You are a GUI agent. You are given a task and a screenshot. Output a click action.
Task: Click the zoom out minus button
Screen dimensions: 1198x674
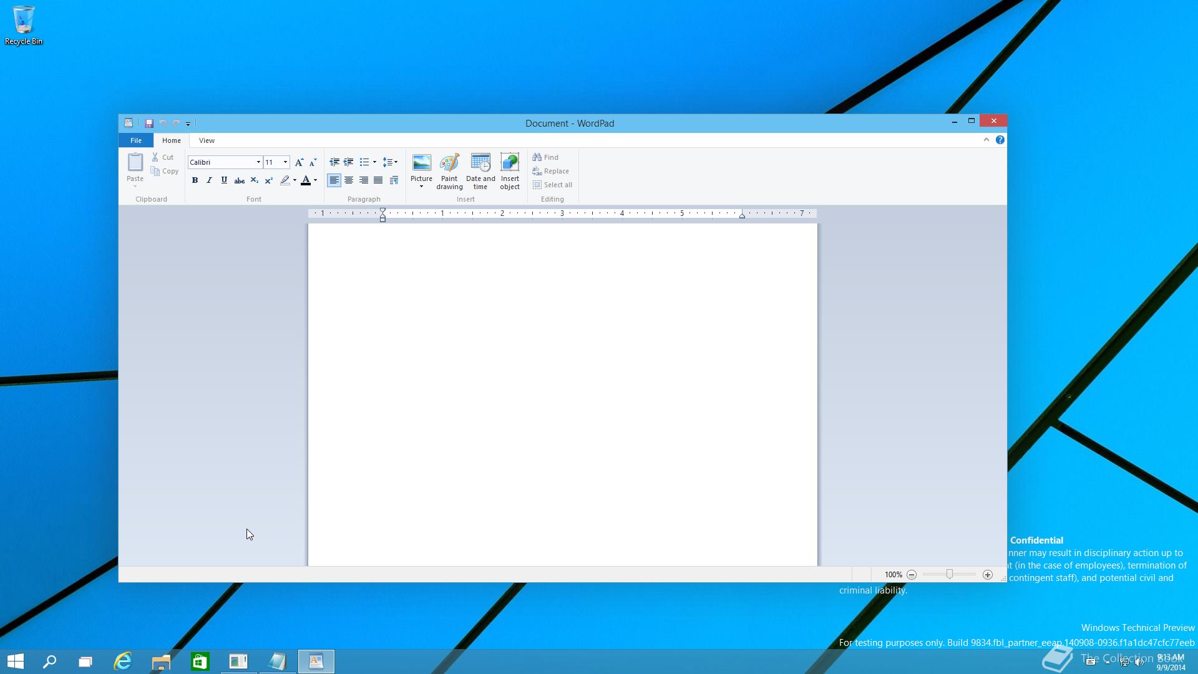coord(912,575)
